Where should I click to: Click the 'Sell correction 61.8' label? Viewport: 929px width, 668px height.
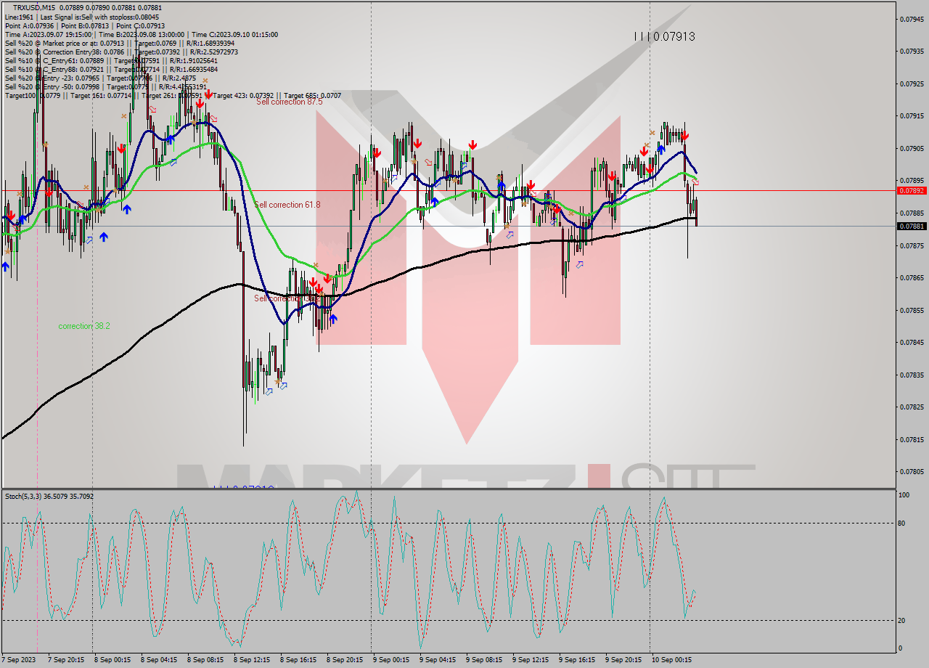pos(287,205)
